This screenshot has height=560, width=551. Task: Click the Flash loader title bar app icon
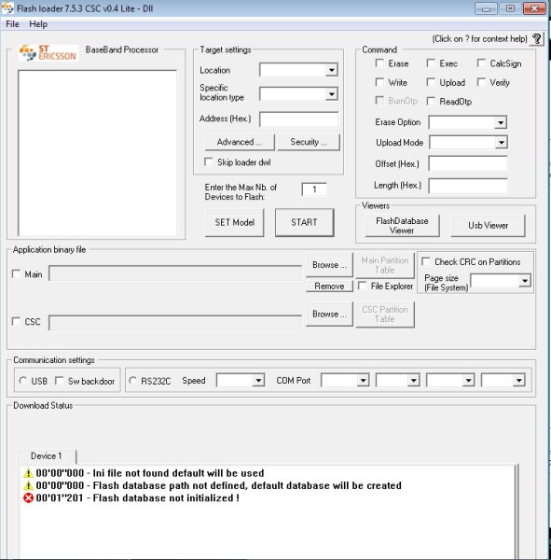[7, 7]
